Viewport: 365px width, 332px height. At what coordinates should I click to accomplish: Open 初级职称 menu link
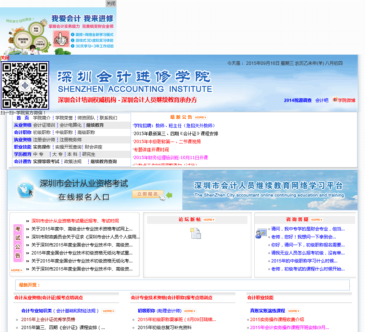pos(42,133)
